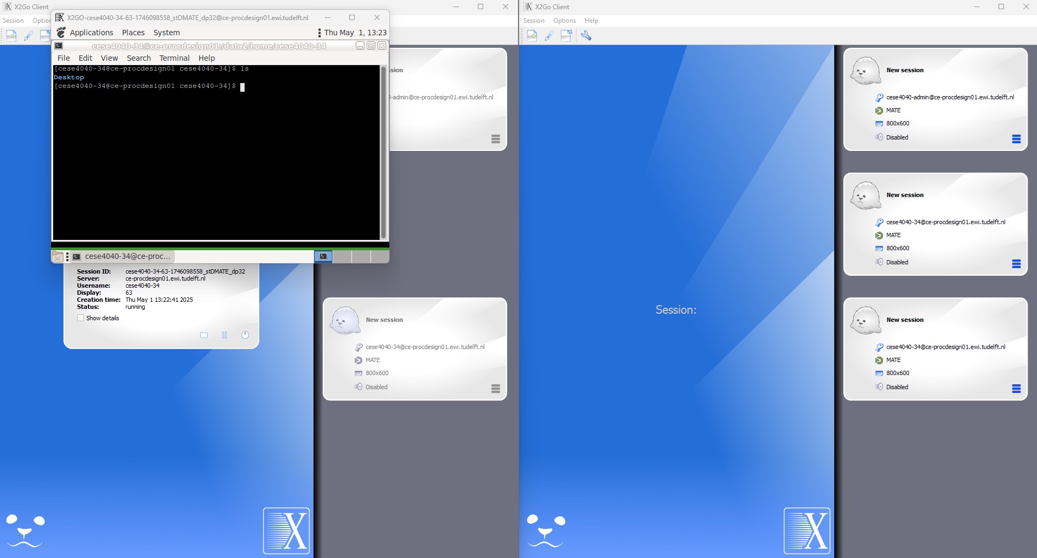
Task: Click key icon on left window's cese4040-34 card
Action: (x=359, y=347)
